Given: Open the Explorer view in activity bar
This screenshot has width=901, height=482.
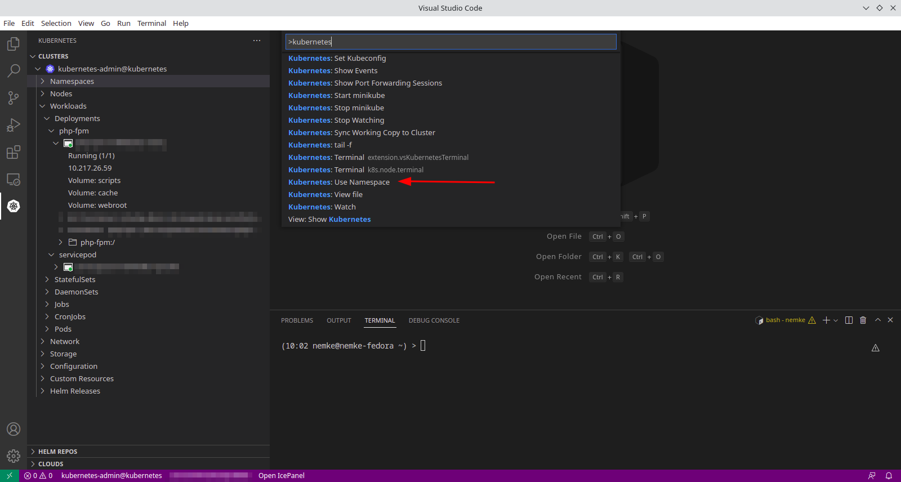Looking at the screenshot, I should [14, 44].
